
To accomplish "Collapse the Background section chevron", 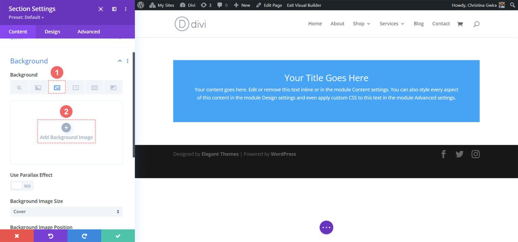I will [120, 61].
